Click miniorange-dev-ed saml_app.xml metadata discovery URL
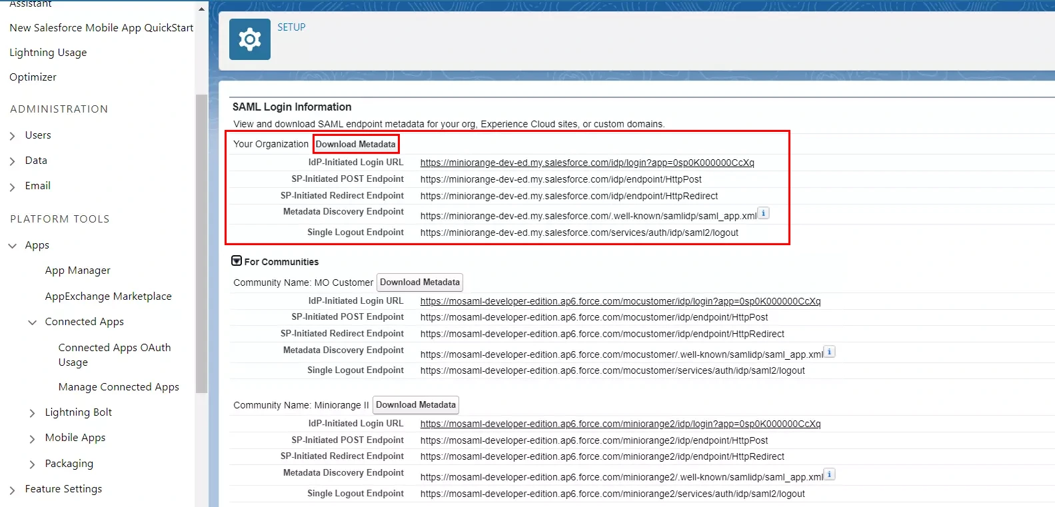The image size is (1055, 507). click(x=588, y=216)
